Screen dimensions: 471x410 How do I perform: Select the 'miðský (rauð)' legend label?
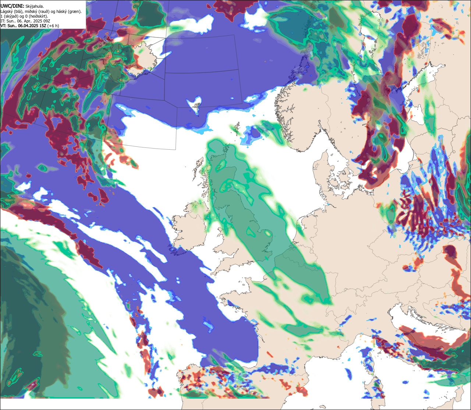[37, 12]
